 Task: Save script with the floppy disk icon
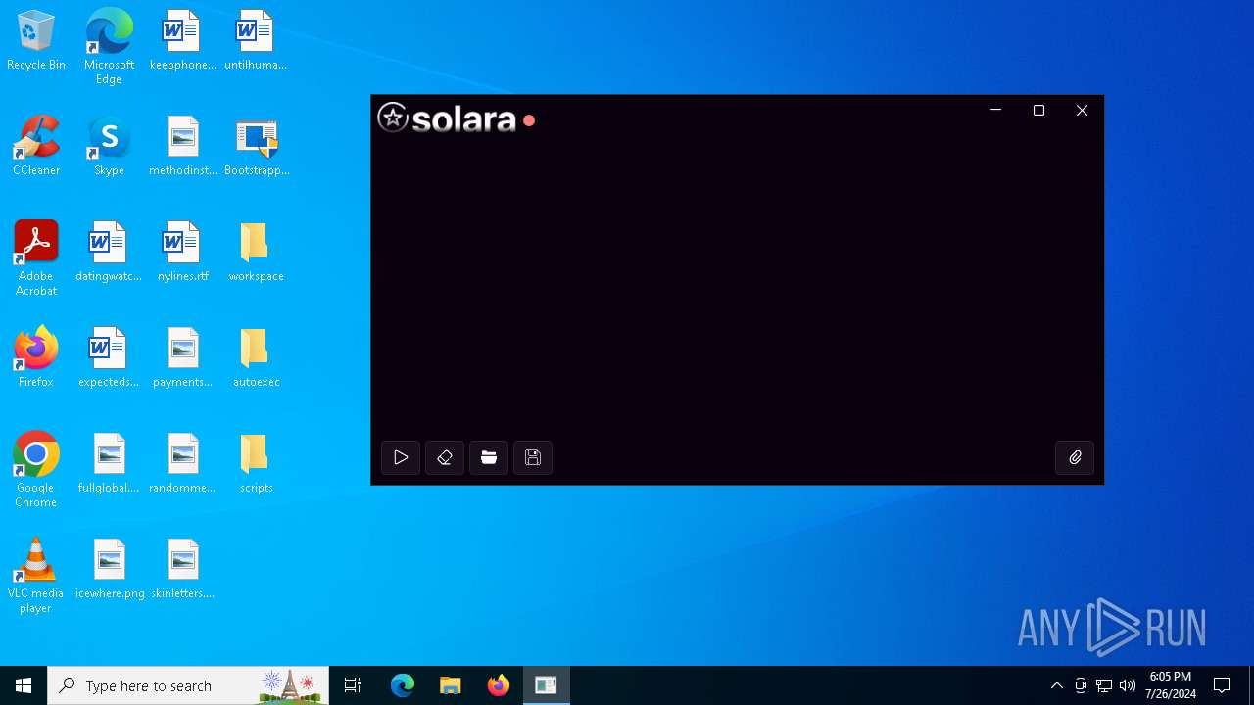(x=533, y=457)
